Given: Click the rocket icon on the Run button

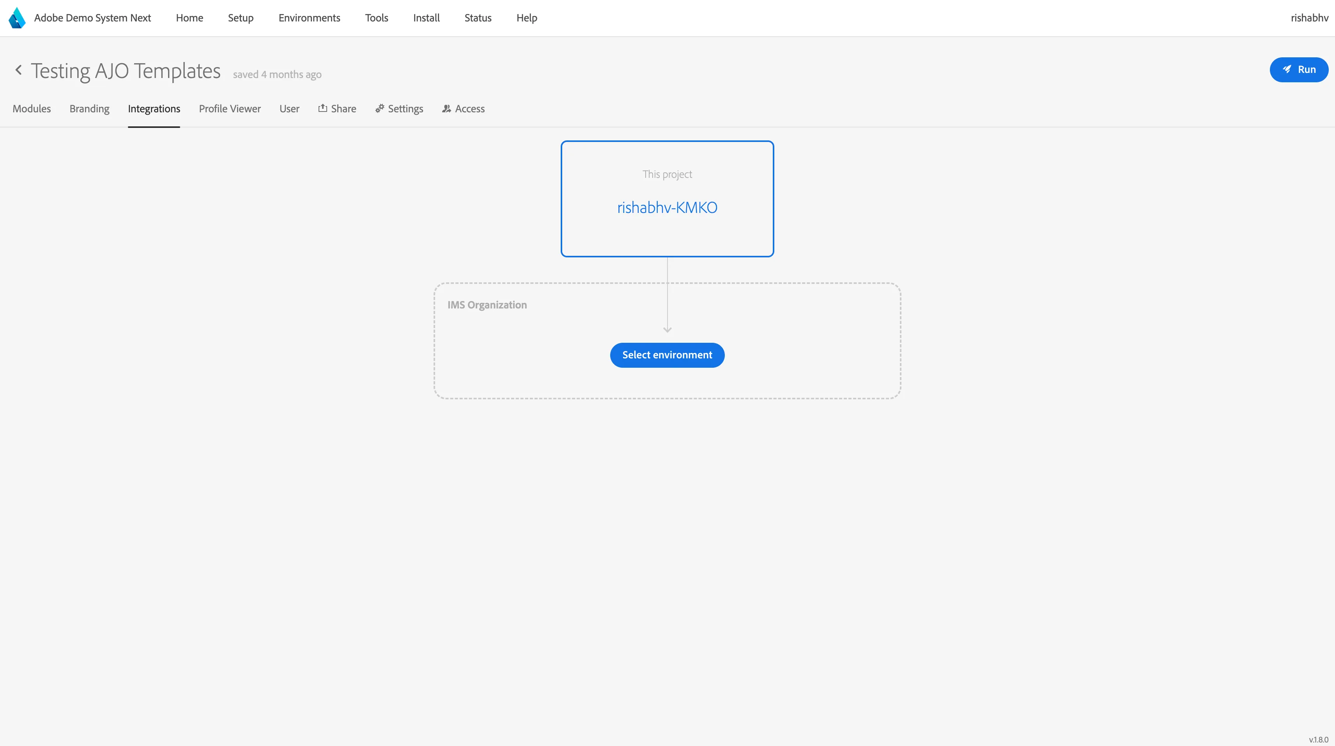Looking at the screenshot, I should click(x=1287, y=69).
